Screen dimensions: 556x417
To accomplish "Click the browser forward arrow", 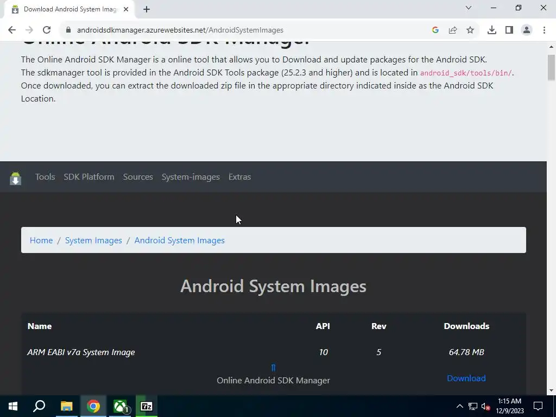I will [x=29, y=30].
